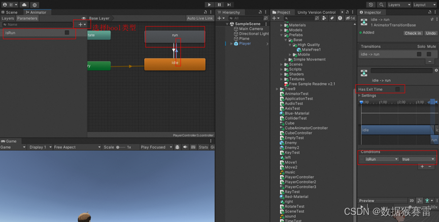This screenshot has width=439, height=222.
Task: Click the Undo button in the Inspector
Action: click(x=430, y=33)
